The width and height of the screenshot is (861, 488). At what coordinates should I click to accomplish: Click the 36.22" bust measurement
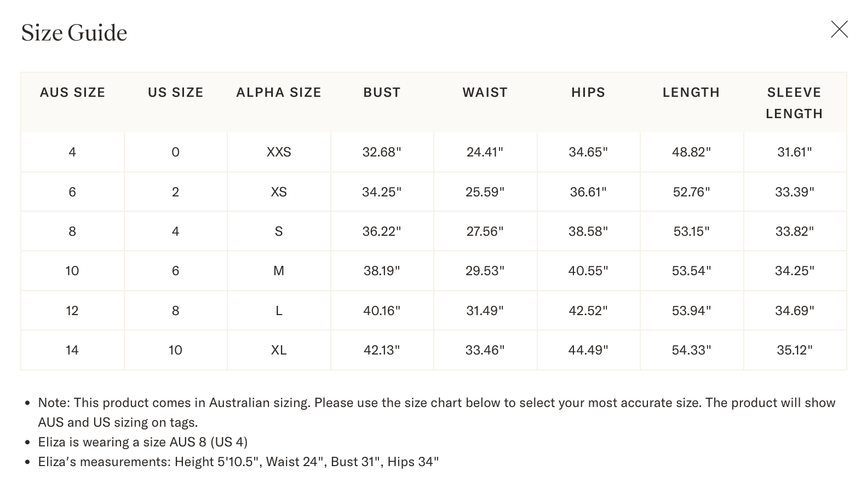point(382,231)
